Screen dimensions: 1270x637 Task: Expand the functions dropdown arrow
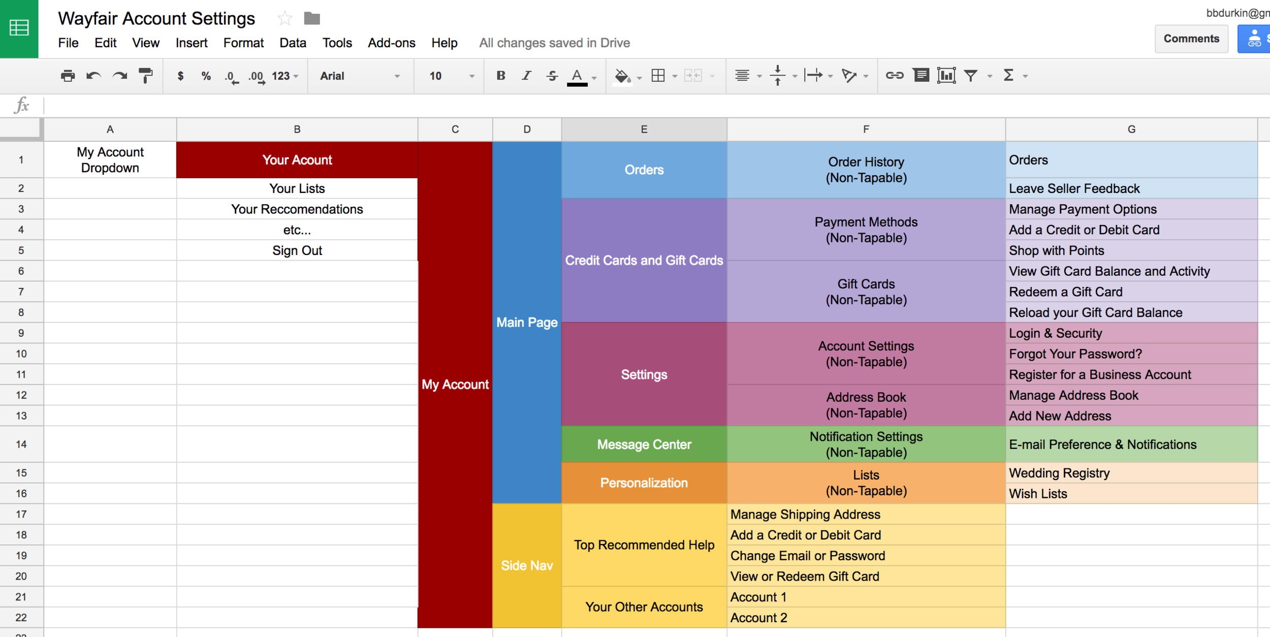[x=1026, y=77]
